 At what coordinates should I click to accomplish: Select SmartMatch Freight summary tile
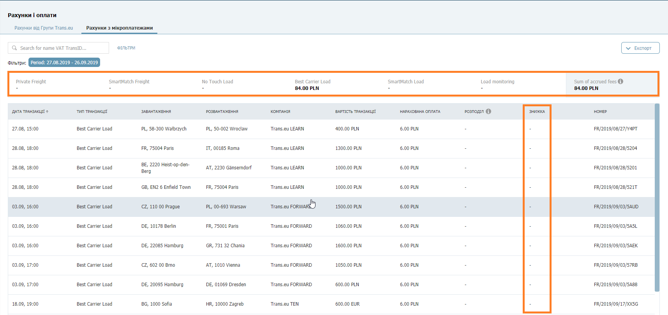[x=129, y=84]
